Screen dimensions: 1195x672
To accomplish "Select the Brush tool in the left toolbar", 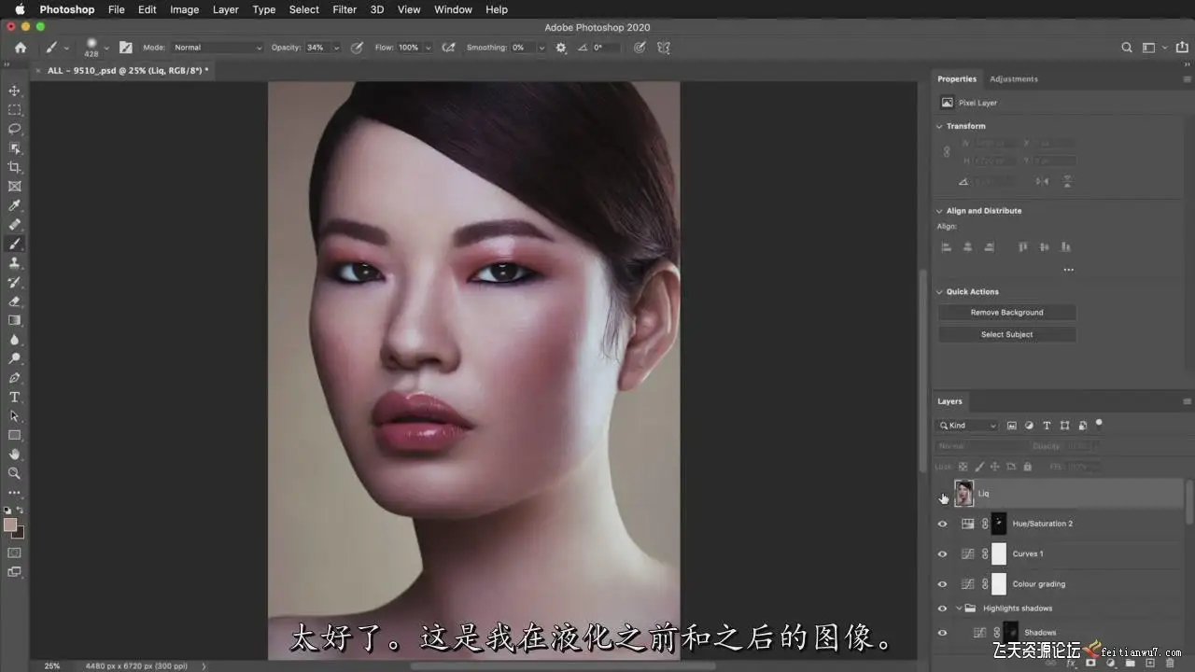I will 14,244.
